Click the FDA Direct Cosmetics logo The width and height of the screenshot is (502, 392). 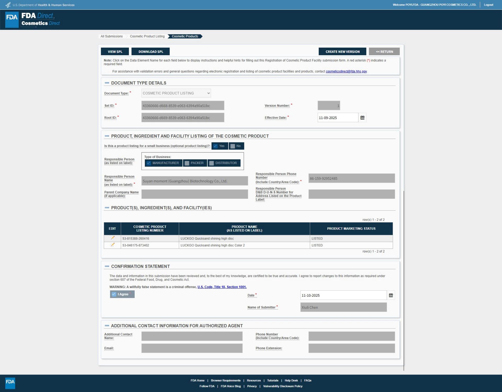click(33, 20)
